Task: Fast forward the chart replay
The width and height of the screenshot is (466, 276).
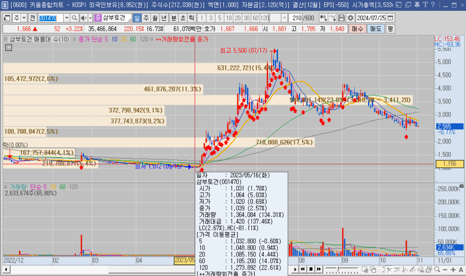Action: tap(319, 269)
